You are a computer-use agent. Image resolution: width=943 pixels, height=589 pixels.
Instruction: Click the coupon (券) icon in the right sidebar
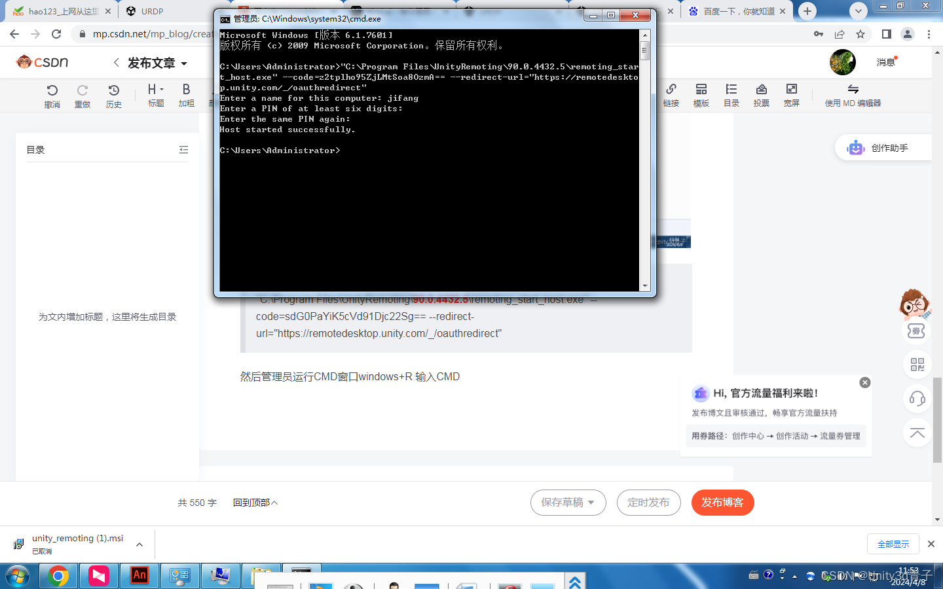pos(916,331)
